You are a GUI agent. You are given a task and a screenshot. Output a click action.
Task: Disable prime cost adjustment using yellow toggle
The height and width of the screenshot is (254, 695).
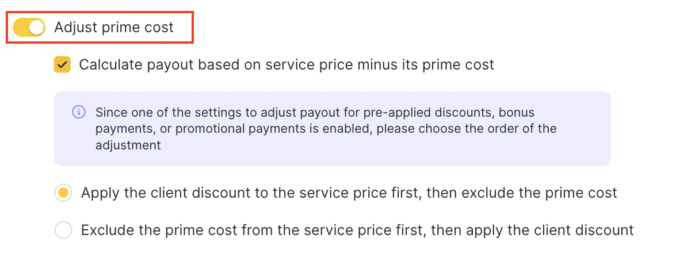click(x=29, y=27)
